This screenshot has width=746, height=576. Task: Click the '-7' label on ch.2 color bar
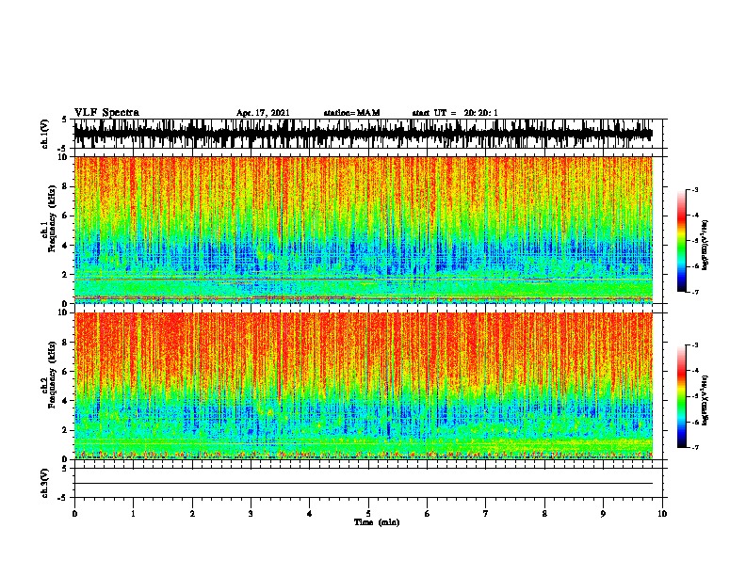tap(695, 447)
